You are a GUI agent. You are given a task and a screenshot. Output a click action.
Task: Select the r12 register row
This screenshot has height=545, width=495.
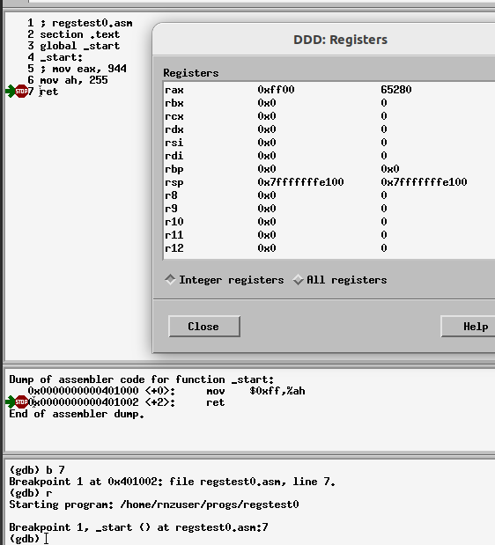[x=329, y=248]
